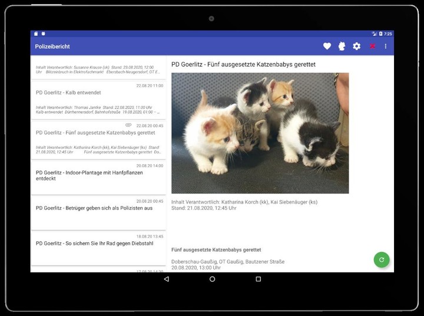The height and width of the screenshot is (316, 424).
Task: Tap the battery indicator in status bar
Action: coord(380,34)
